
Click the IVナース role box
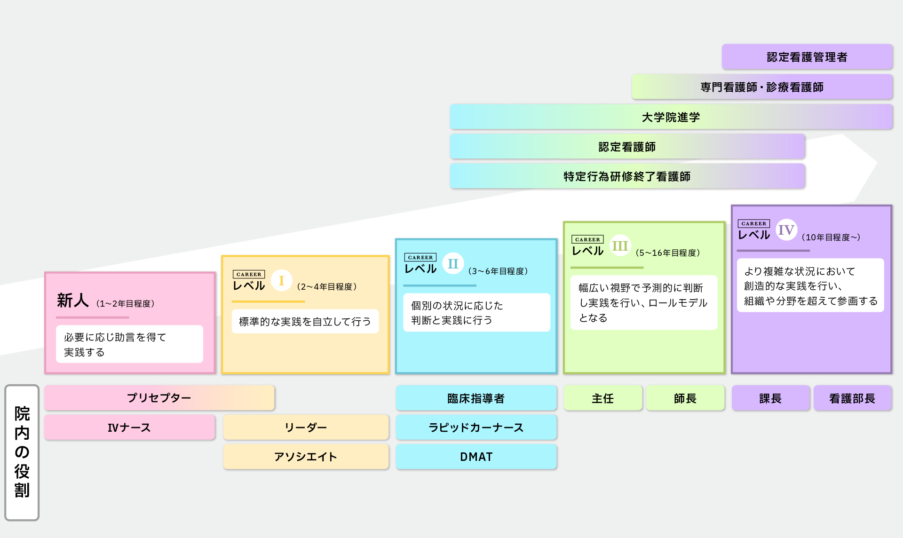(129, 427)
